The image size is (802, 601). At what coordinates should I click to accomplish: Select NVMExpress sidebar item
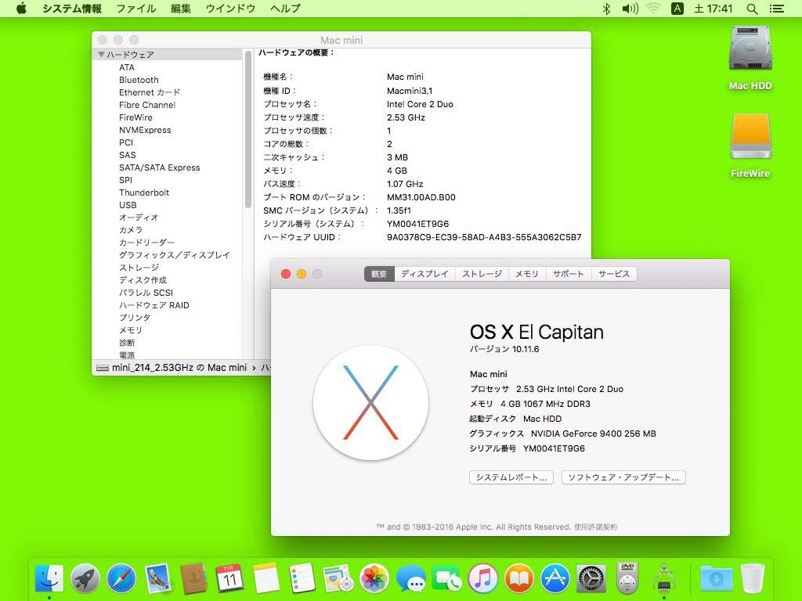coord(145,130)
